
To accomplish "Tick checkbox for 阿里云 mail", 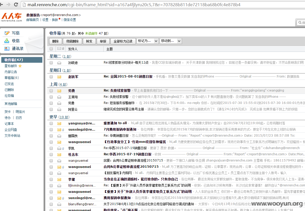I will 51,109.
